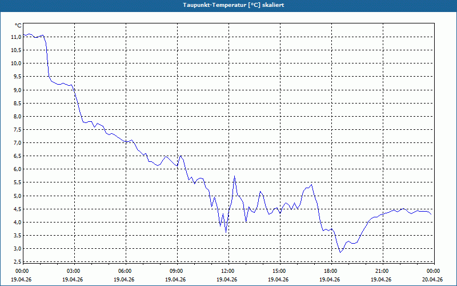Click the 15:00 time axis label

pyautogui.click(x=280, y=271)
